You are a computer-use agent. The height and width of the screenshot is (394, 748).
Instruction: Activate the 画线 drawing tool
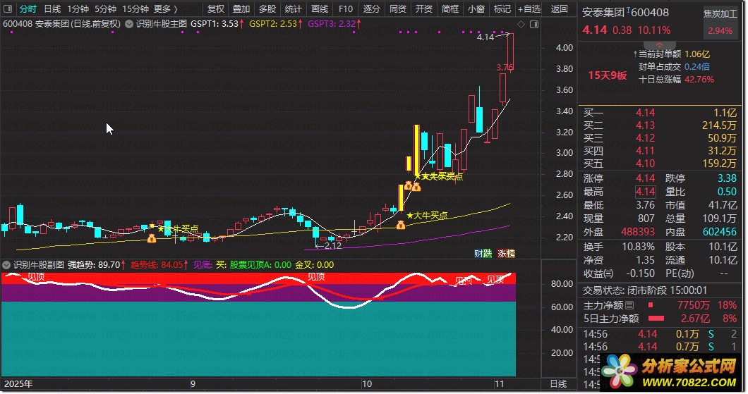319,8
